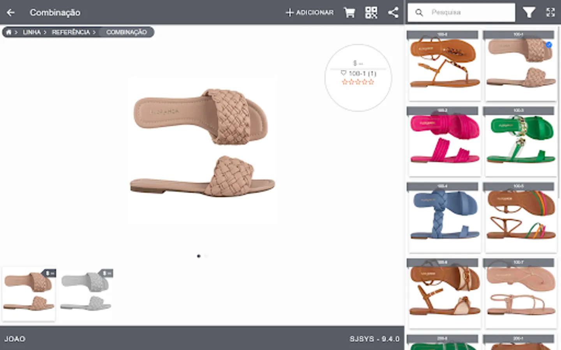Viewport: 561px width, 350px height.
Task: Click the Pesquisa search field
Action: [462, 12]
